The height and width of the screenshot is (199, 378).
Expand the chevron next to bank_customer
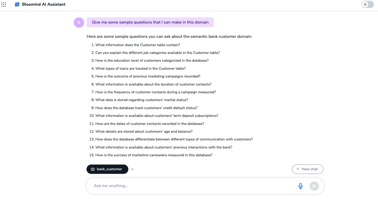pyautogui.click(x=133, y=169)
